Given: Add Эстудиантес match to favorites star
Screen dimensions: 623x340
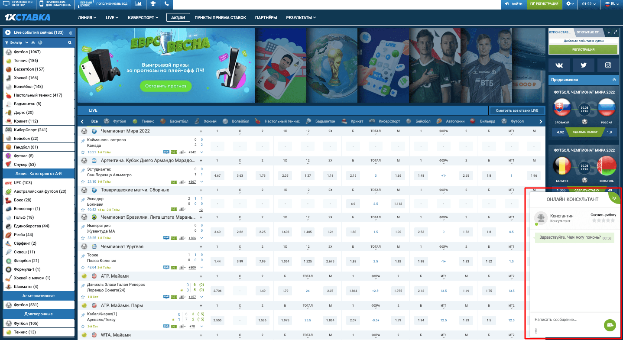Looking at the screenshot, I should pos(83,181).
